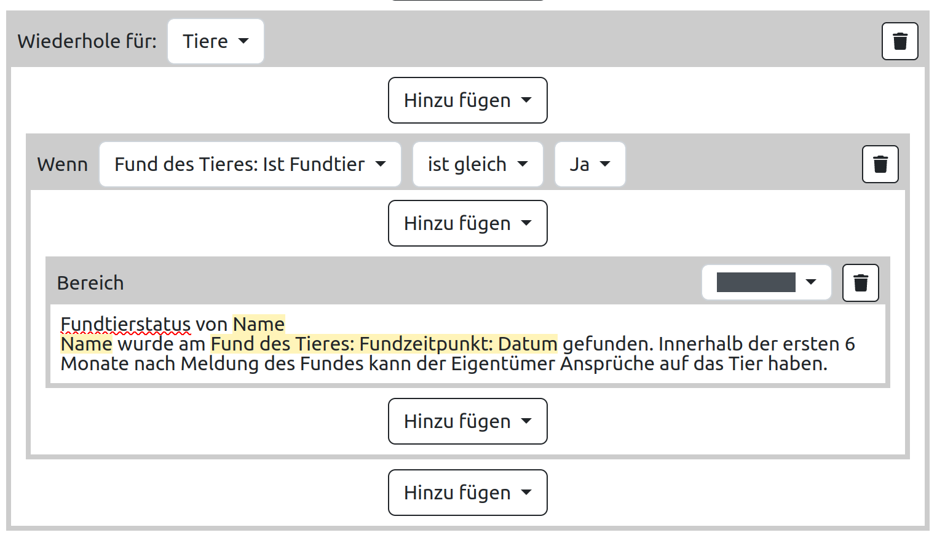Remove the "Wenn" condition via its trash icon
The height and width of the screenshot is (535, 937).
(880, 164)
